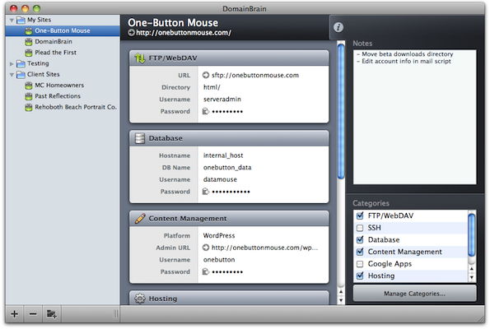Viewport: 490px width, 329px height.
Task: Click inside the Notes text area
Action: (415, 117)
